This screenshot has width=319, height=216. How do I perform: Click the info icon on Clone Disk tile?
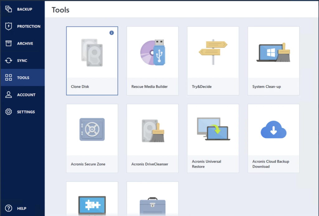click(112, 33)
